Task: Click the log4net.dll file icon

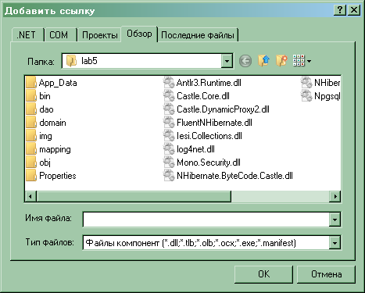Action: pos(169,149)
